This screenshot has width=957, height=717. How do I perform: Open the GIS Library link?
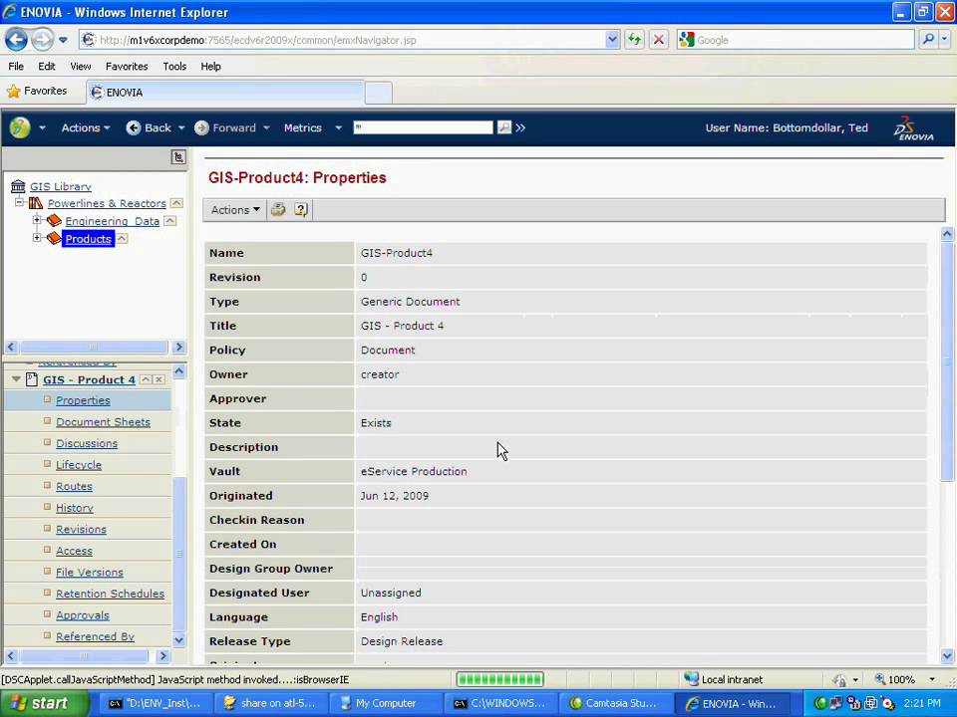61,186
